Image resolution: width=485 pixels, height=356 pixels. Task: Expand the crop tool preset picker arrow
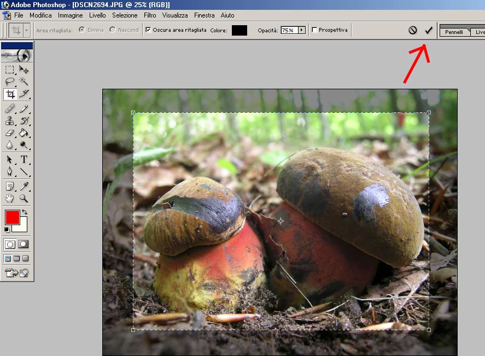pos(27,30)
